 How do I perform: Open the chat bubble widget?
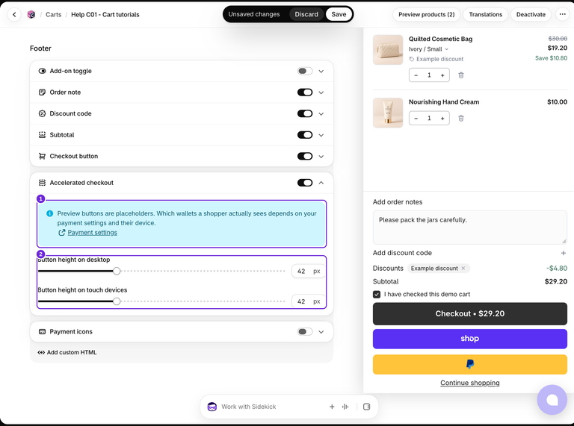point(552,400)
